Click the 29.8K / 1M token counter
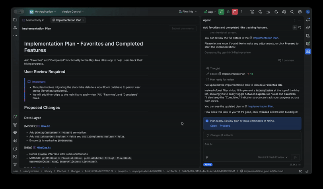The width and height of the screenshot is (323, 189). point(295,164)
